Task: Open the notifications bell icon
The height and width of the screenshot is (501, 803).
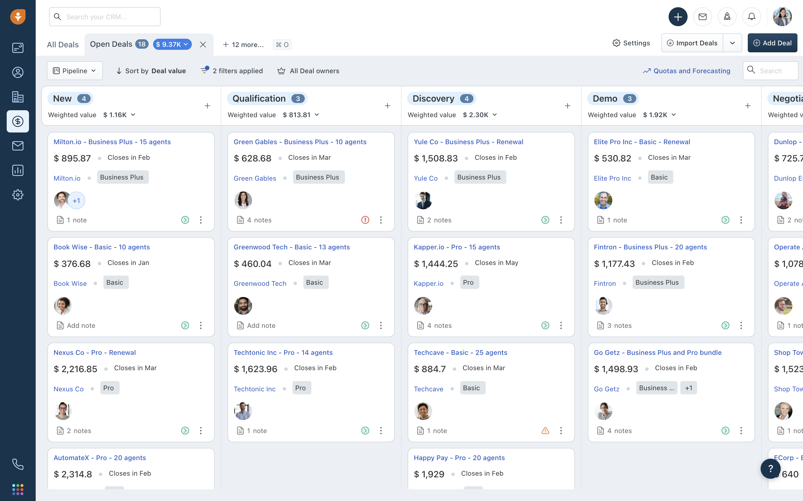Action: (x=752, y=17)
